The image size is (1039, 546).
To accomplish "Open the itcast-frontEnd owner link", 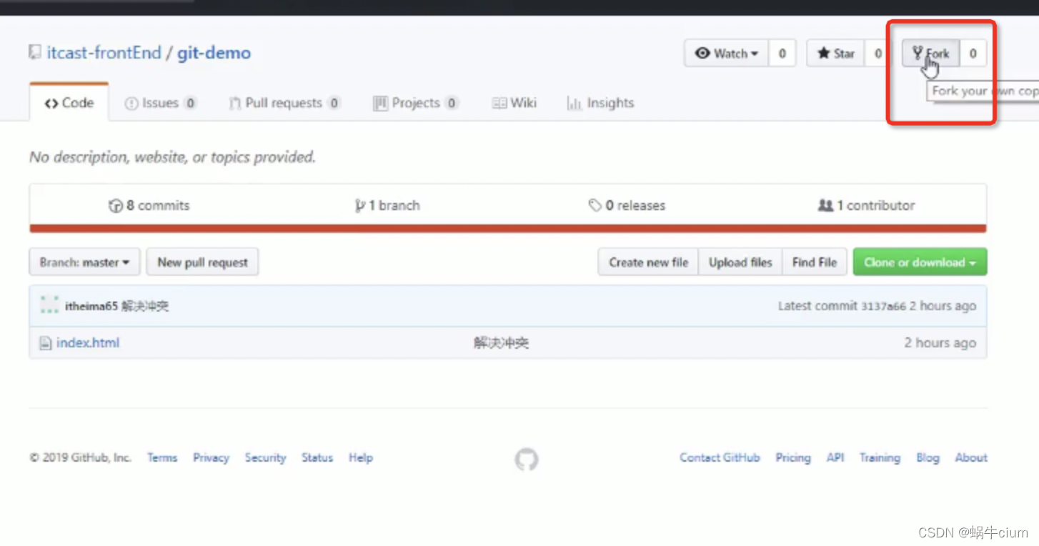I will (104, 53).
